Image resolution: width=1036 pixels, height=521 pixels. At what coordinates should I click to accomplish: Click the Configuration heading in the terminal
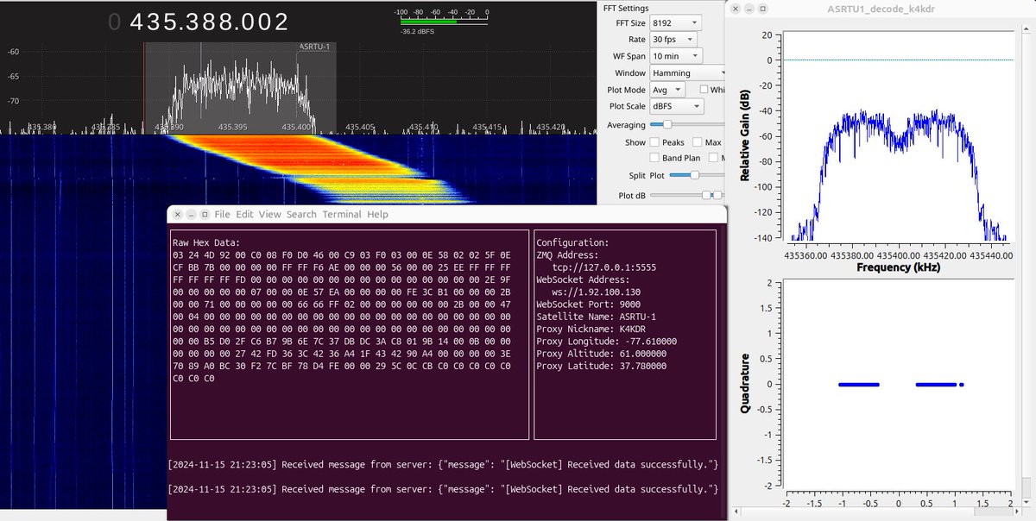(572, 242)
